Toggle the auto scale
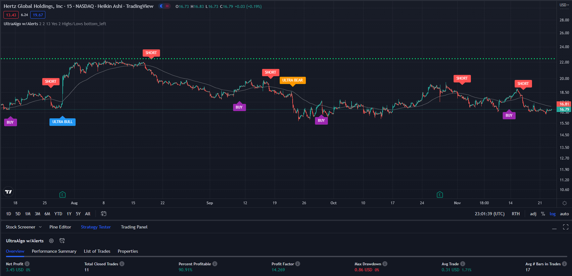572x276 pixels. pos(564,214)
